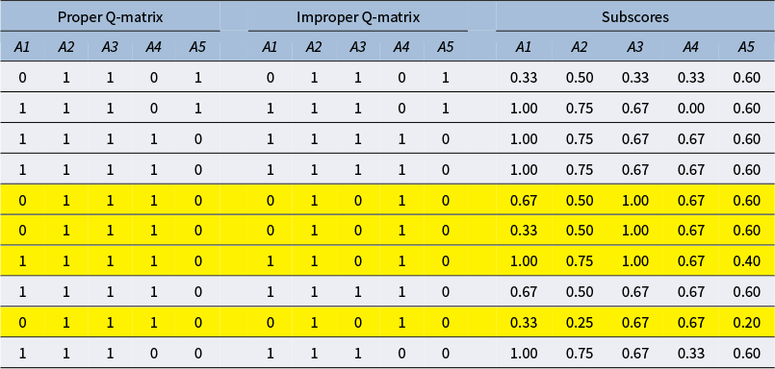Screen dimensions: 775x369
Task: Click first row Subscores A1 value 0.33
Action: tap(524, 78)
